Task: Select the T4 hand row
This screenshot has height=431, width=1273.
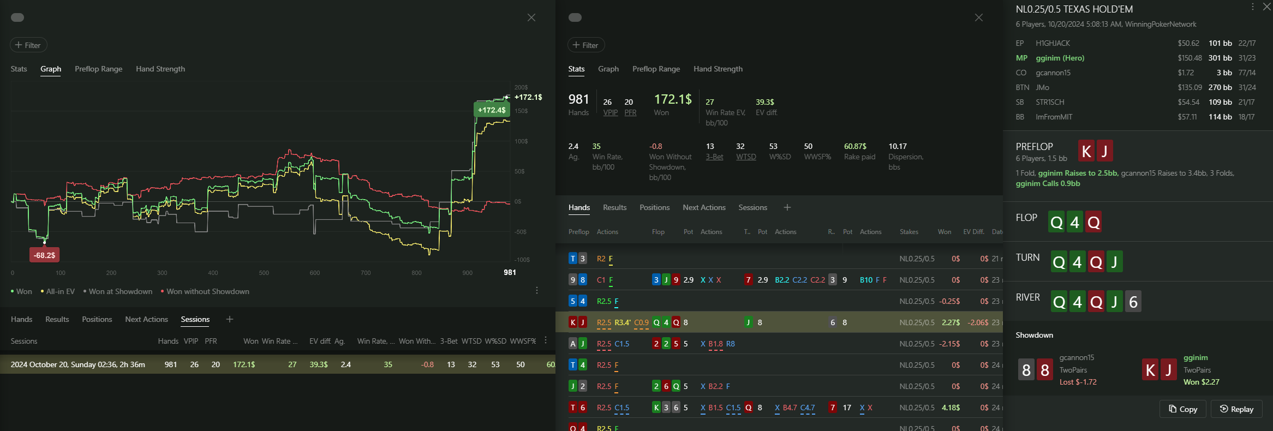Action: click(779, 365)
